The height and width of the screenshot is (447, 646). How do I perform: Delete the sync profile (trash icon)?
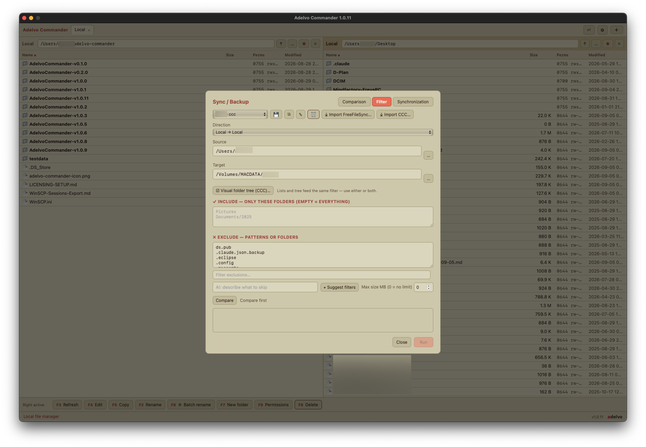[x=313, y=114]
